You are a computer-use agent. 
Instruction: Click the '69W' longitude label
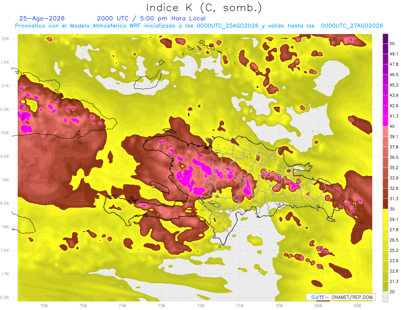click(318, 306)
